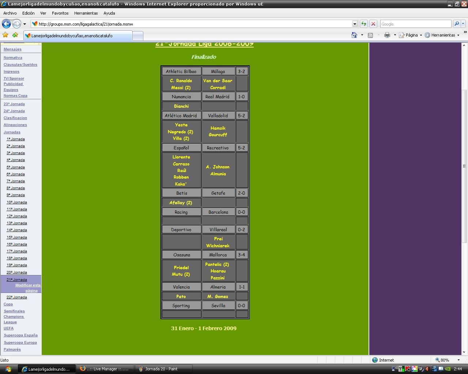Viewport: 468px width, 374px height.
Task: Open the Página menu
Action: pyautogui.click(x=410, y=35)
